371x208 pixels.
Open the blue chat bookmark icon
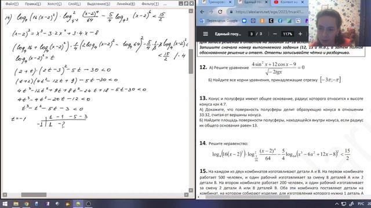(244, 21)
